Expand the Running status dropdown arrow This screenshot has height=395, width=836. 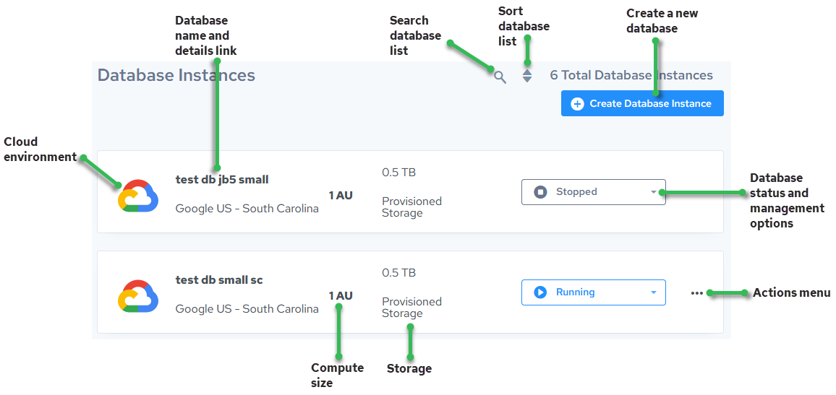click(x=654, y=292)
